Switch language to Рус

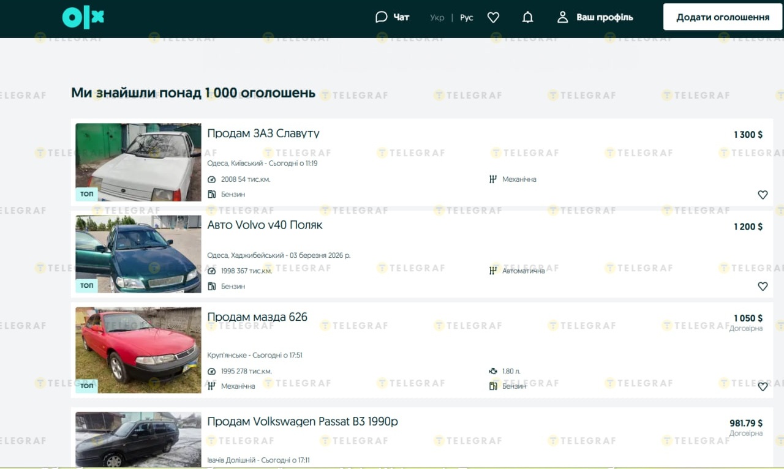coord(467,17)
